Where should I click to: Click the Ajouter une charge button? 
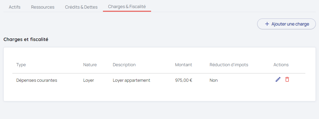tap(286, 24)
